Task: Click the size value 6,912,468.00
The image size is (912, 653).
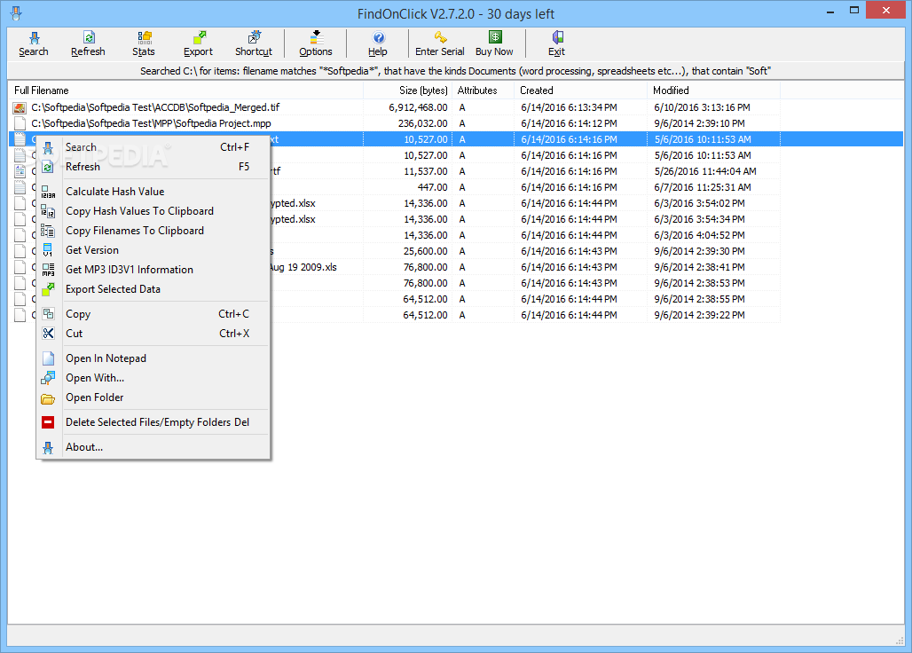Action: coord(418,107)
